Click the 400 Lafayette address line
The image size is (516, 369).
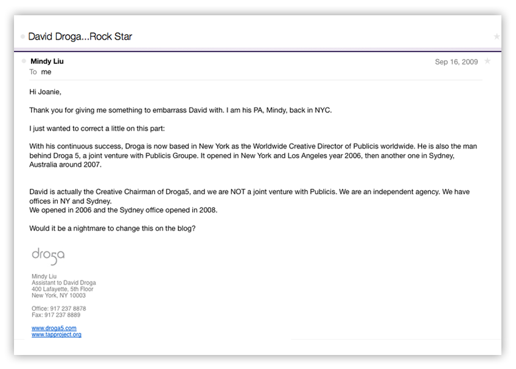63,289
